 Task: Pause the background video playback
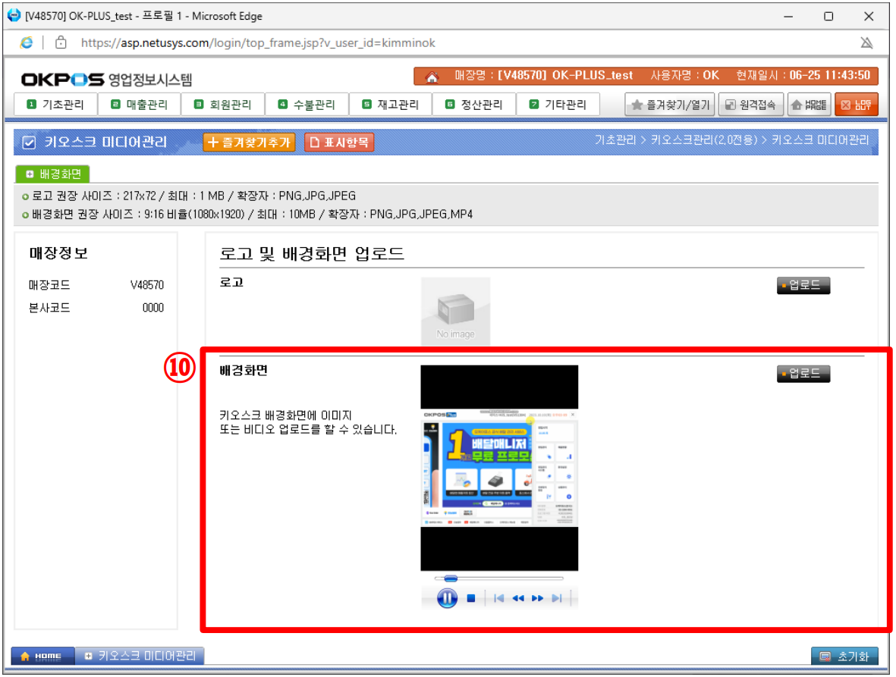tap(447, 598)
